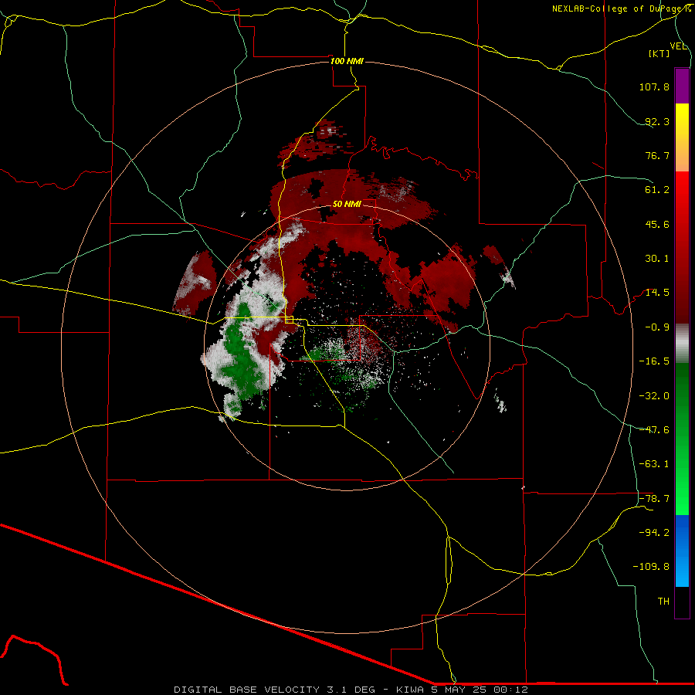Click the 45.6 velocity scale value
Viewport: 695px width, 695px height.
click(657, 224)
